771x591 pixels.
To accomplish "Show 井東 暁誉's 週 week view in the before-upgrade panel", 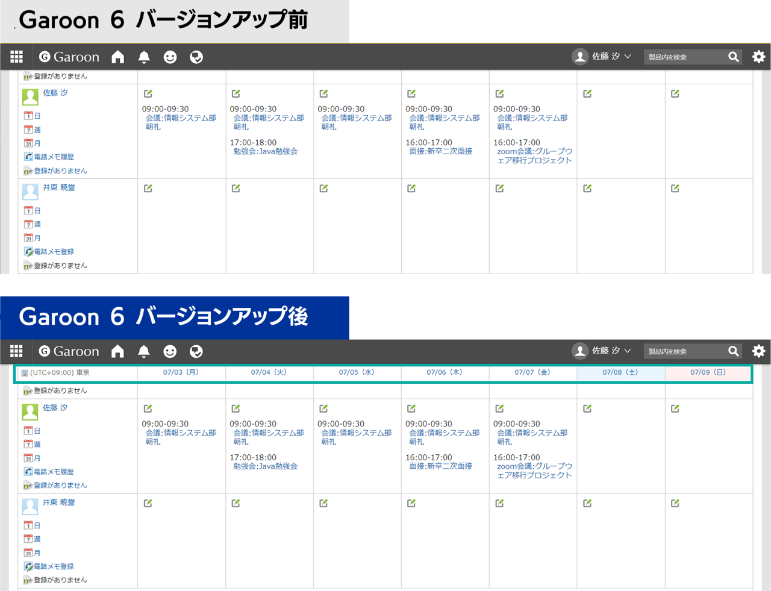I will click(33, 224).
